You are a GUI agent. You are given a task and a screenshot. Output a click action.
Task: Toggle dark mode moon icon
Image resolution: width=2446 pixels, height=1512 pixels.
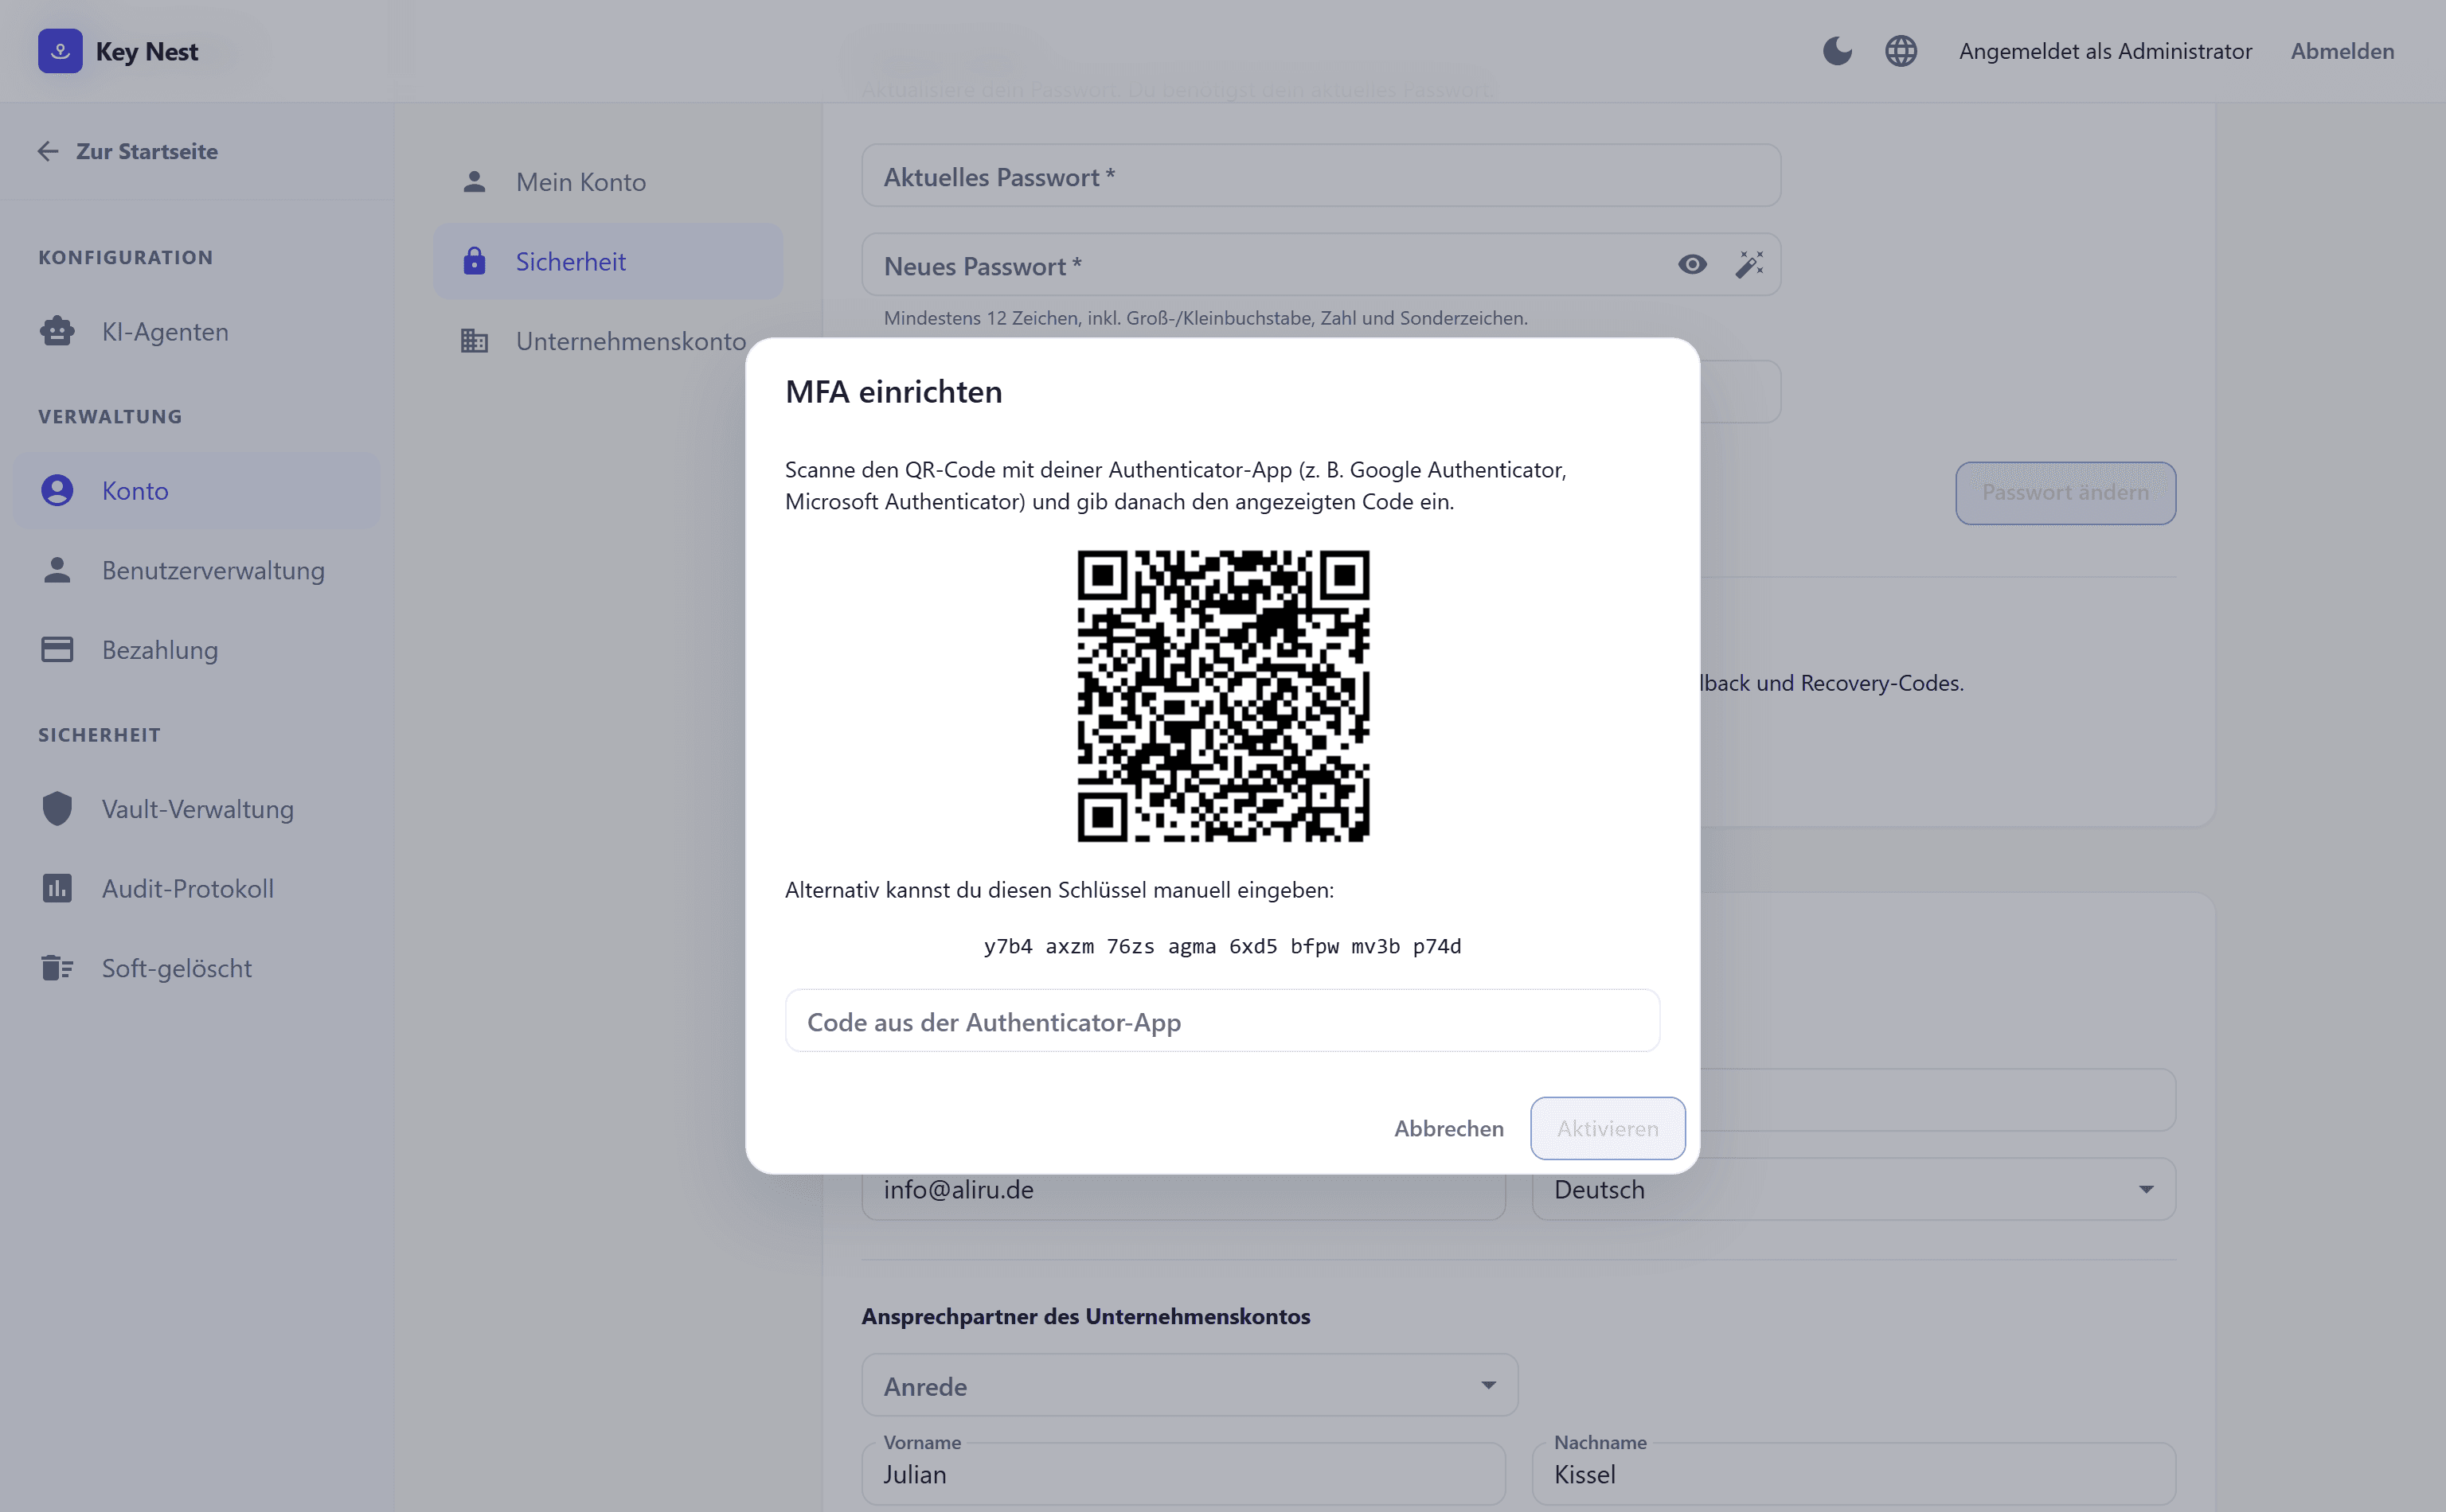coord(1837,51)
